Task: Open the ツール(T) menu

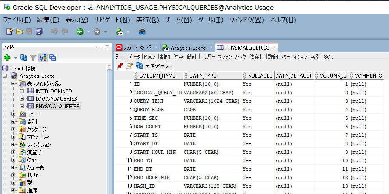Action: tap(211, 20)
